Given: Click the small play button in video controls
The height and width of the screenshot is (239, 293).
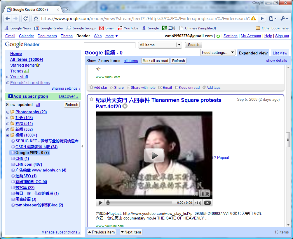Looking at the screenshot, I should coord(100,203).
